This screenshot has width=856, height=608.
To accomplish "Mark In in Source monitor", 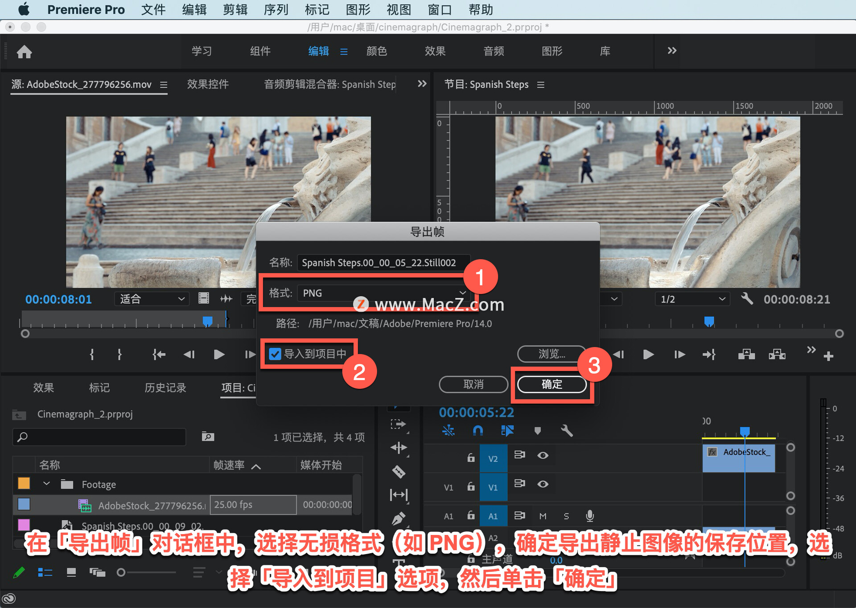I will 92,355.
